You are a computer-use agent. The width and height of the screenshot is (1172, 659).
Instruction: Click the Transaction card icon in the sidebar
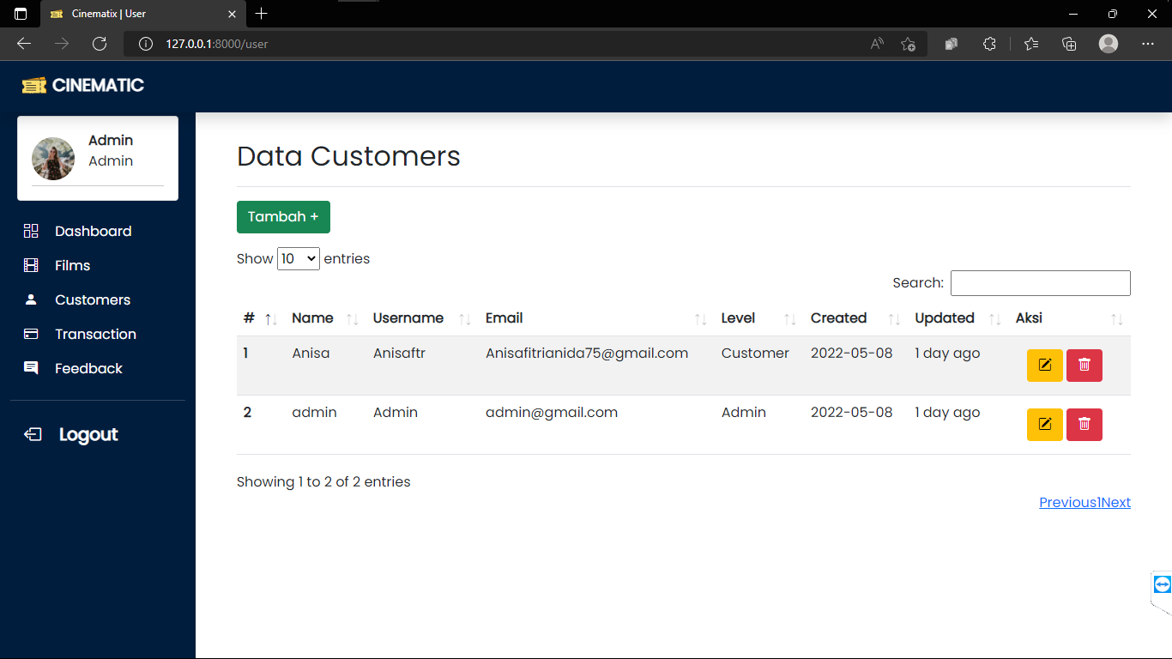(31, 334)
